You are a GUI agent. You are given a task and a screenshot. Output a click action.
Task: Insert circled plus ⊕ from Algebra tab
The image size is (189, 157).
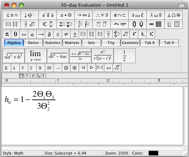pyautogui.click(x=74, y=68)
